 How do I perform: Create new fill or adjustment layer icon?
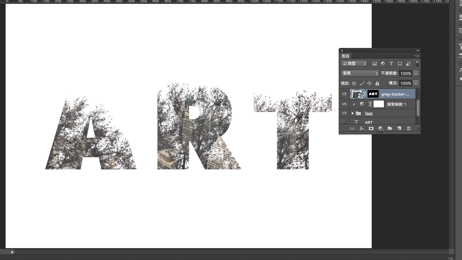click(x=381, y=129)
